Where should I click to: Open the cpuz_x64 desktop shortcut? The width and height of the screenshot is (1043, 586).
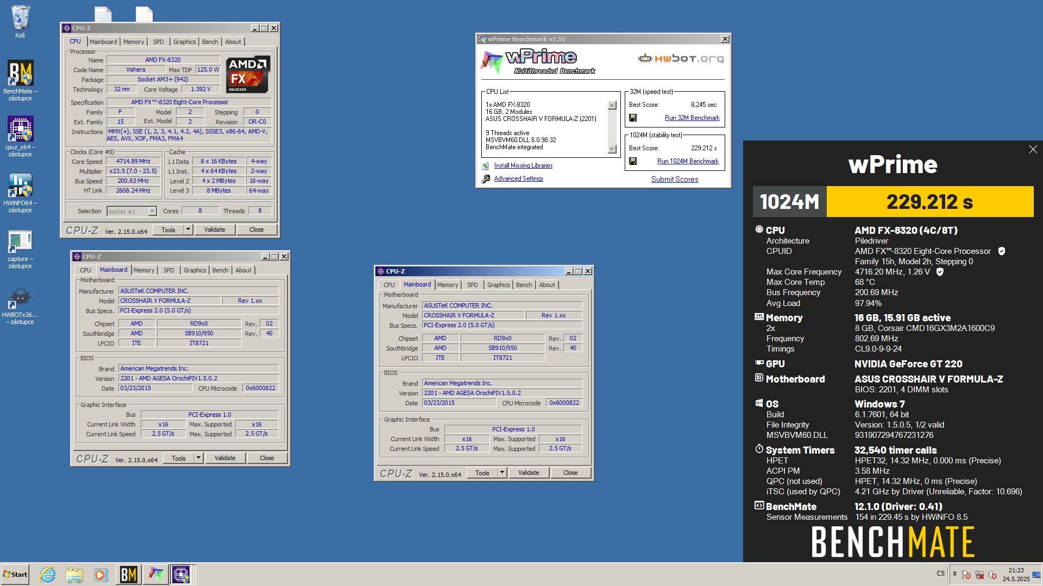(x=20, y=136)
